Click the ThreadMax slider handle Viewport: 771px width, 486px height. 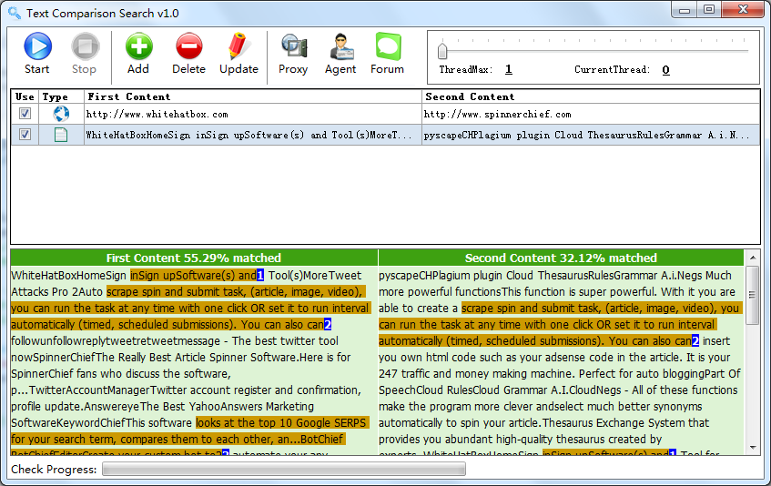(442, 50)
